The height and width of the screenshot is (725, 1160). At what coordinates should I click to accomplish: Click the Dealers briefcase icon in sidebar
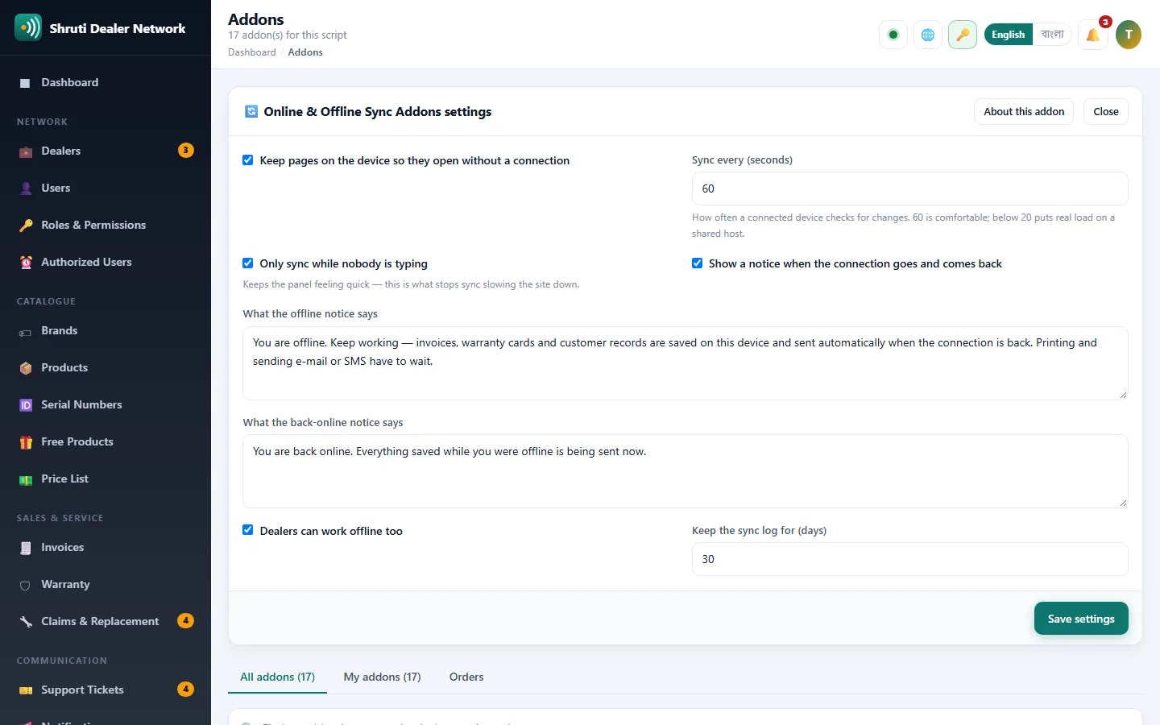coord(26,151)
